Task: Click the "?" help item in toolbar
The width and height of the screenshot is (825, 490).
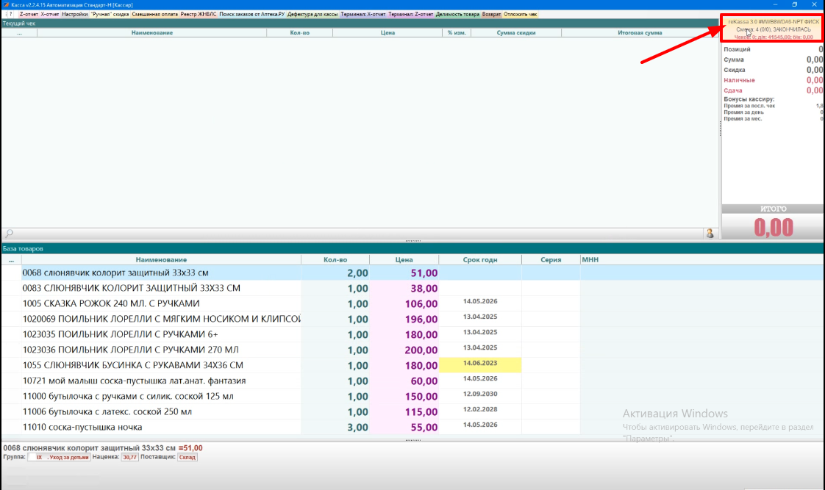Action: (x=10, y=14)
